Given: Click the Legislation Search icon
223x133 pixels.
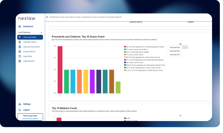Looking at the screenshot, I should pyautogui.click(x=20, y=42).
